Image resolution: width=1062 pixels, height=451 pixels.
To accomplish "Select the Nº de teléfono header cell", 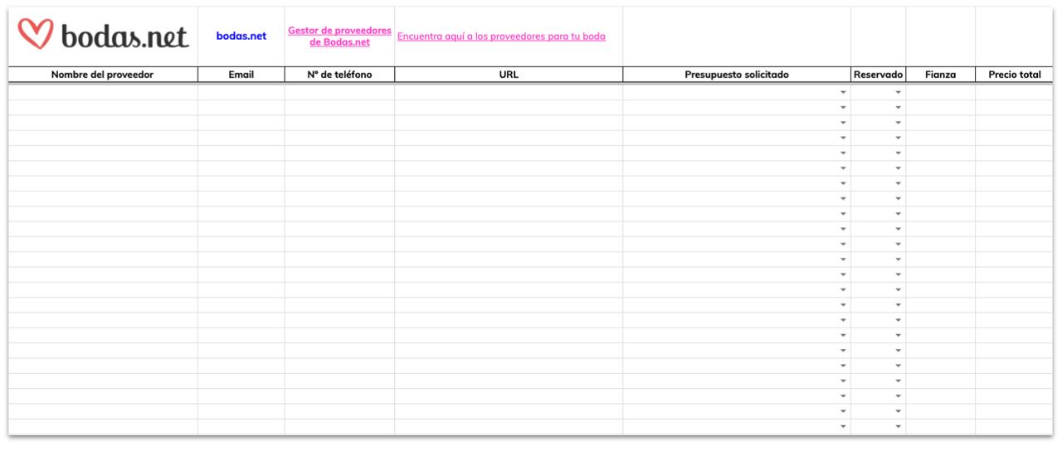I will click(339, 75).
